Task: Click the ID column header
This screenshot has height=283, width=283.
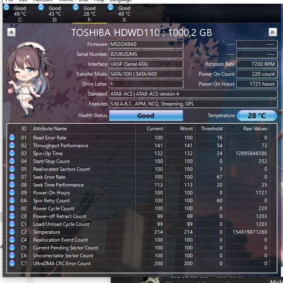Action: pos(24,129)
